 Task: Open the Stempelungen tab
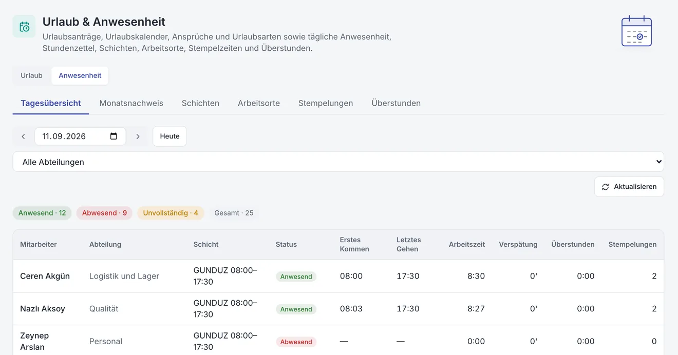coord(326,103)
